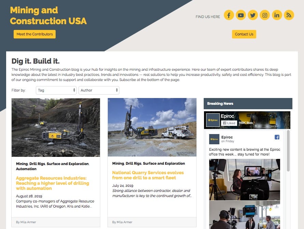
Task: Click the FIND US HERE label
Action: [208, 17]
